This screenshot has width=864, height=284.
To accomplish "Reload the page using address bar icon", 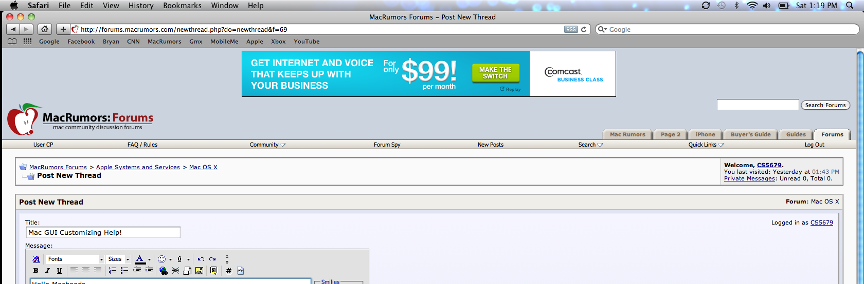I will (584, 29).
